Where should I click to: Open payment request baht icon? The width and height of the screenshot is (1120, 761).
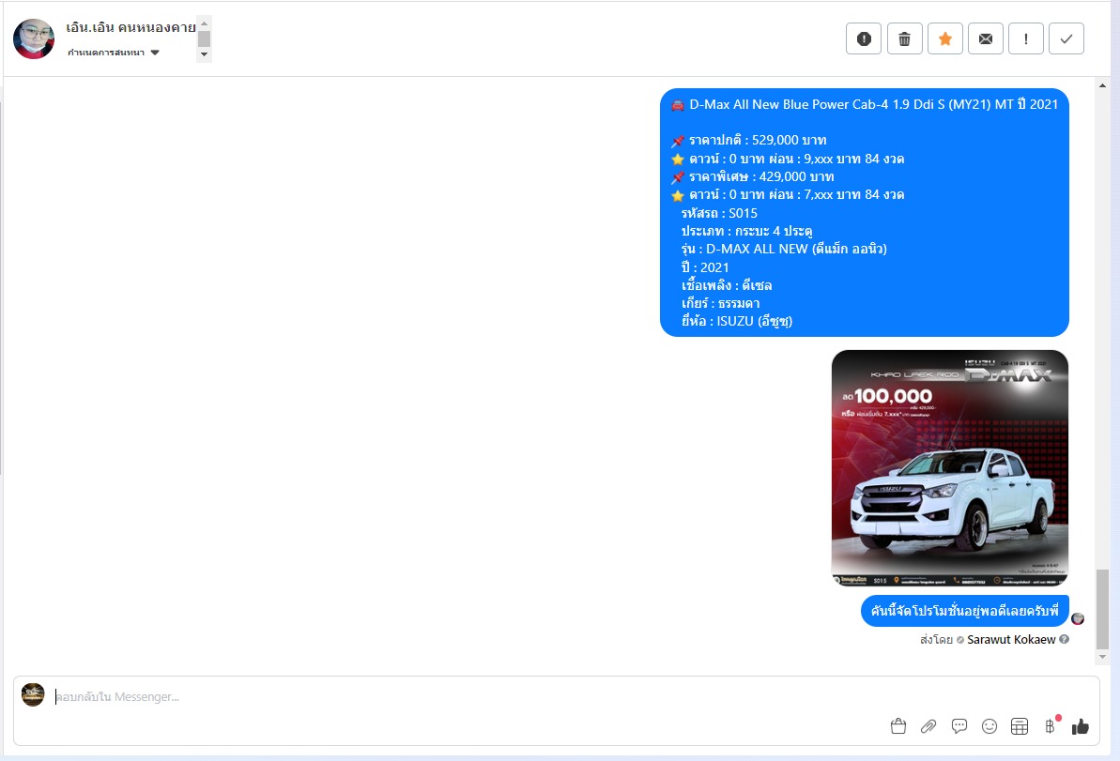(x=1050, y=726)
